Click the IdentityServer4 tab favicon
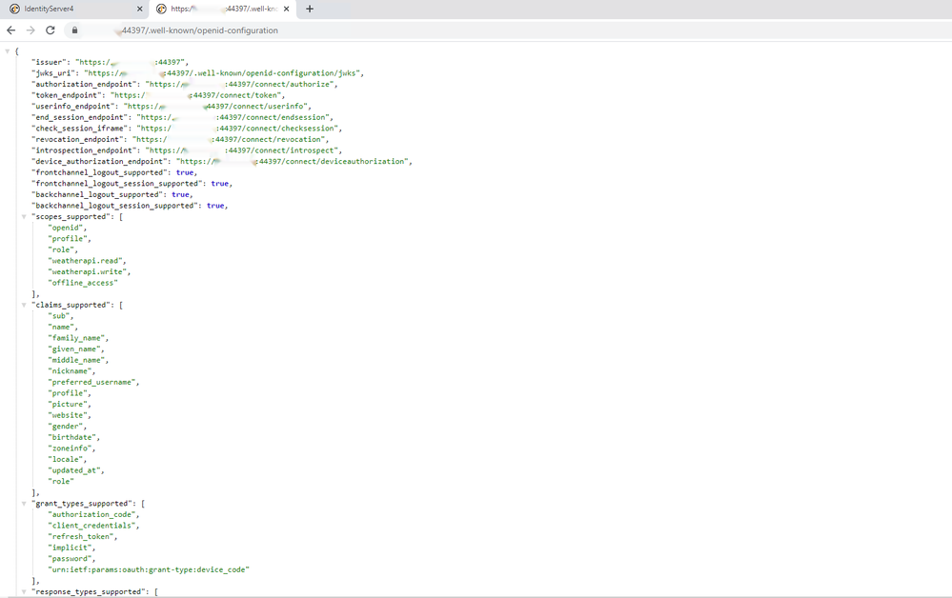Screen dimensions: 952x598 (14, 10)
